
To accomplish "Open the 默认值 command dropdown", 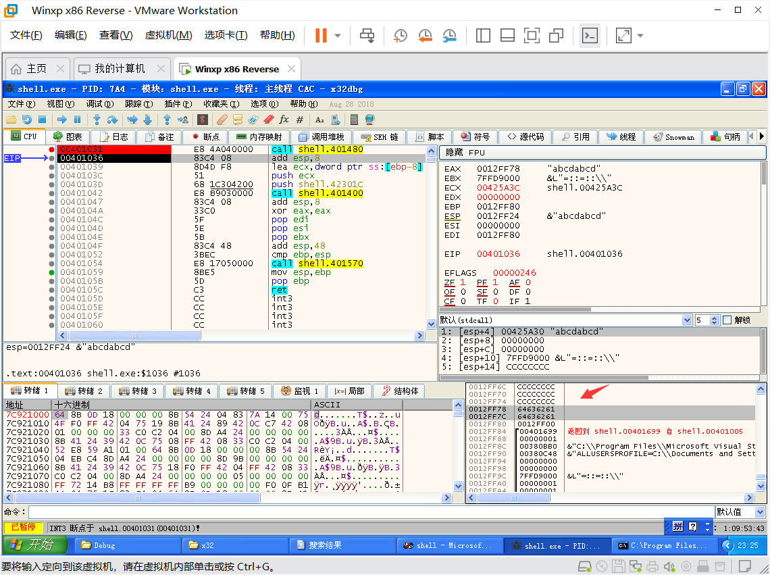I will tap(760, 512).
